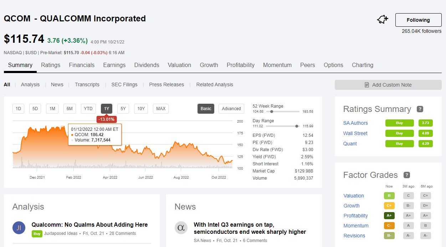The width and height of the screenshot is (446, 247).
Task: Set chart range to 10Y
Action: [x=141, y=109]
